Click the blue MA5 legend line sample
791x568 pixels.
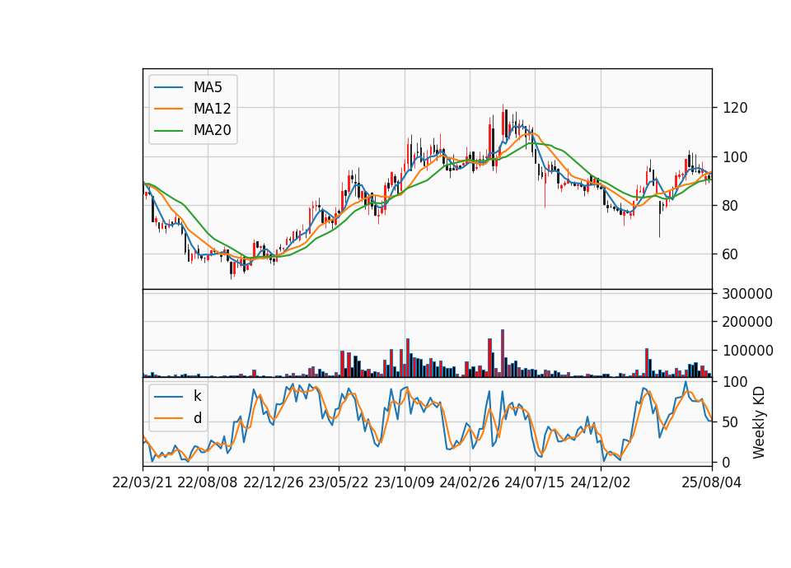pos(168,87)
